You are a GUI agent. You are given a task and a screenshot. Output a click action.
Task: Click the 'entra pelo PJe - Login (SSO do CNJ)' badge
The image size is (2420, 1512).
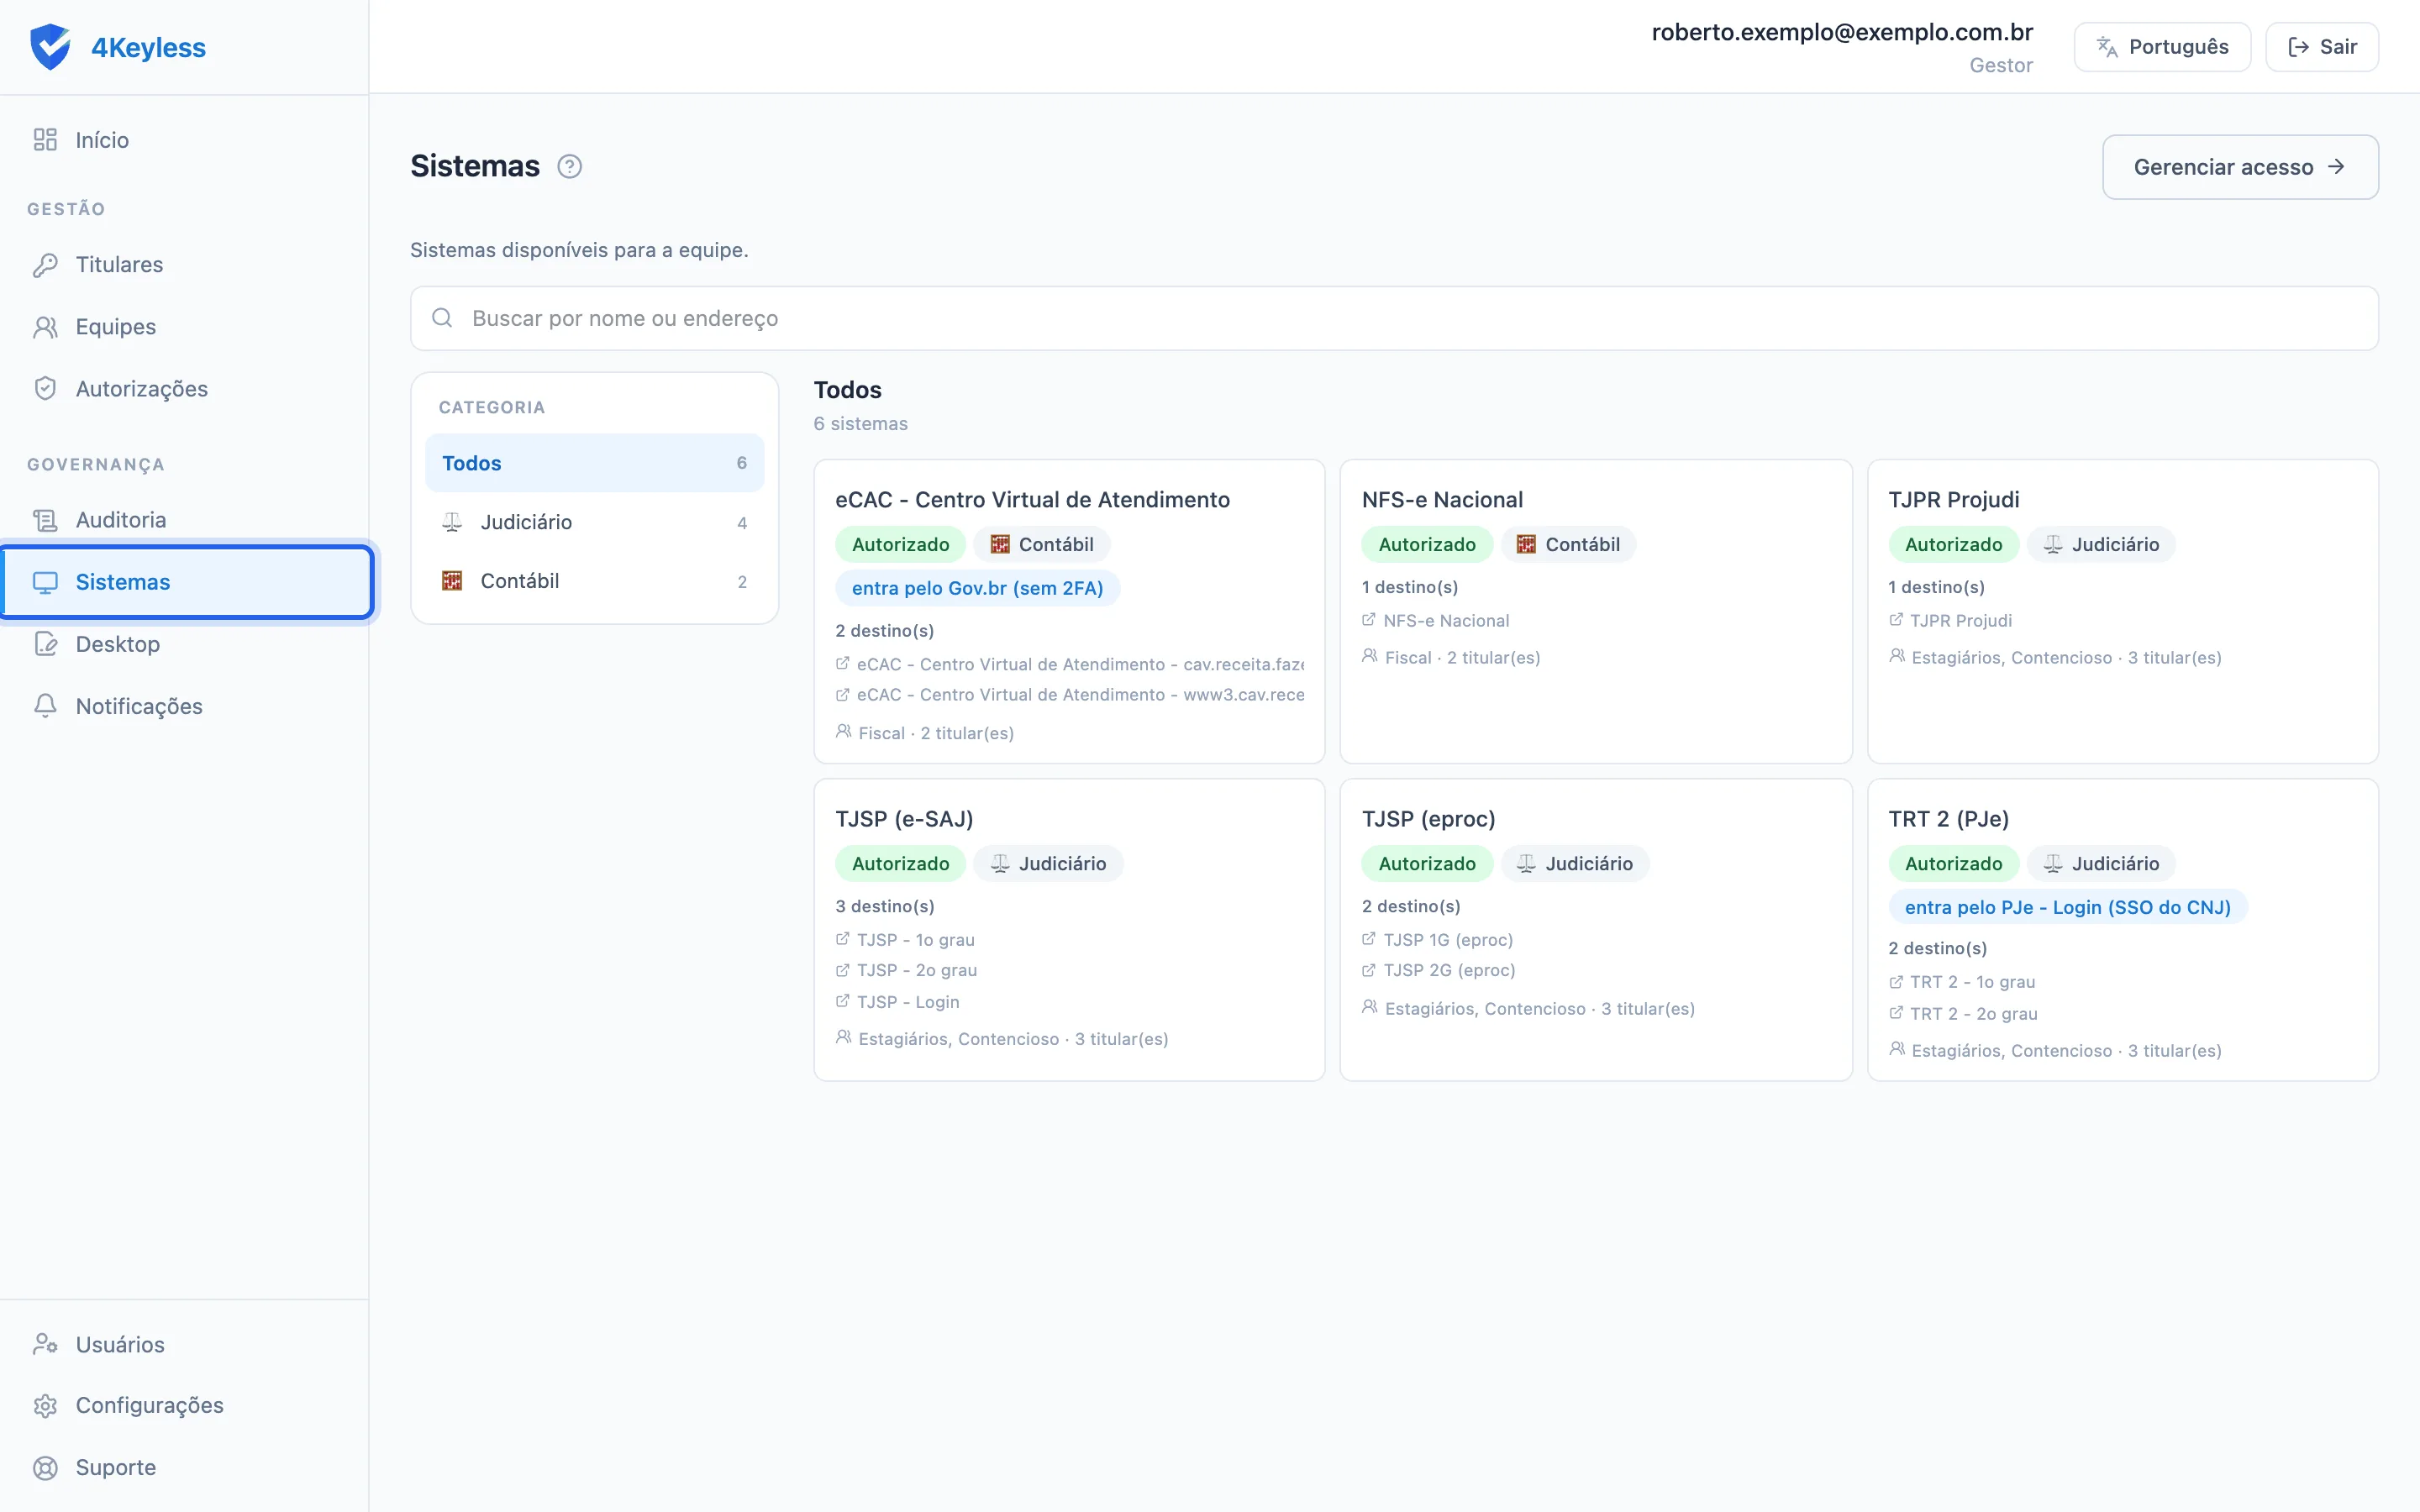[2067, 907]
